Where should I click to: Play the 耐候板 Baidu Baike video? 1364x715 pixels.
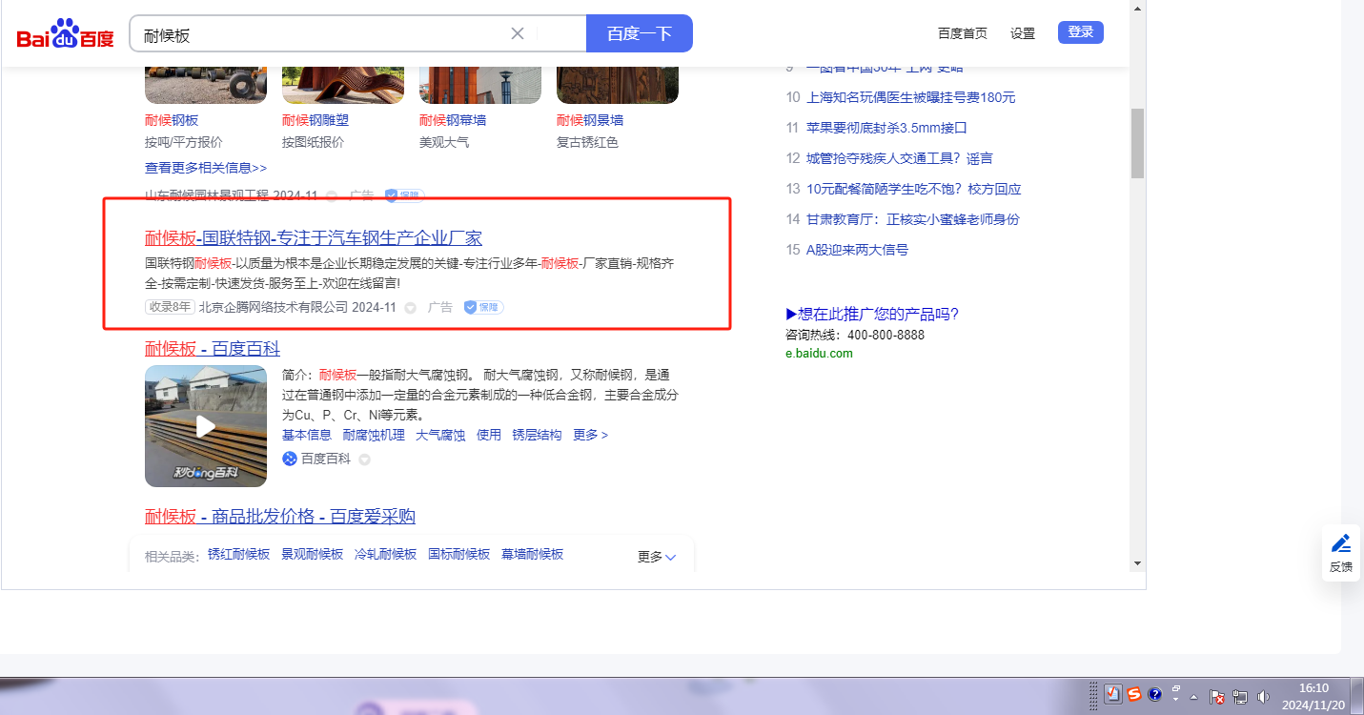point(206,426)
